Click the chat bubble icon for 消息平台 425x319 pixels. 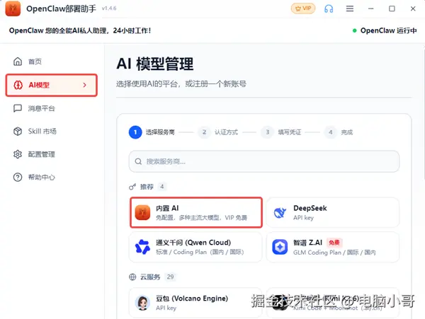click(x=18, y=108)
